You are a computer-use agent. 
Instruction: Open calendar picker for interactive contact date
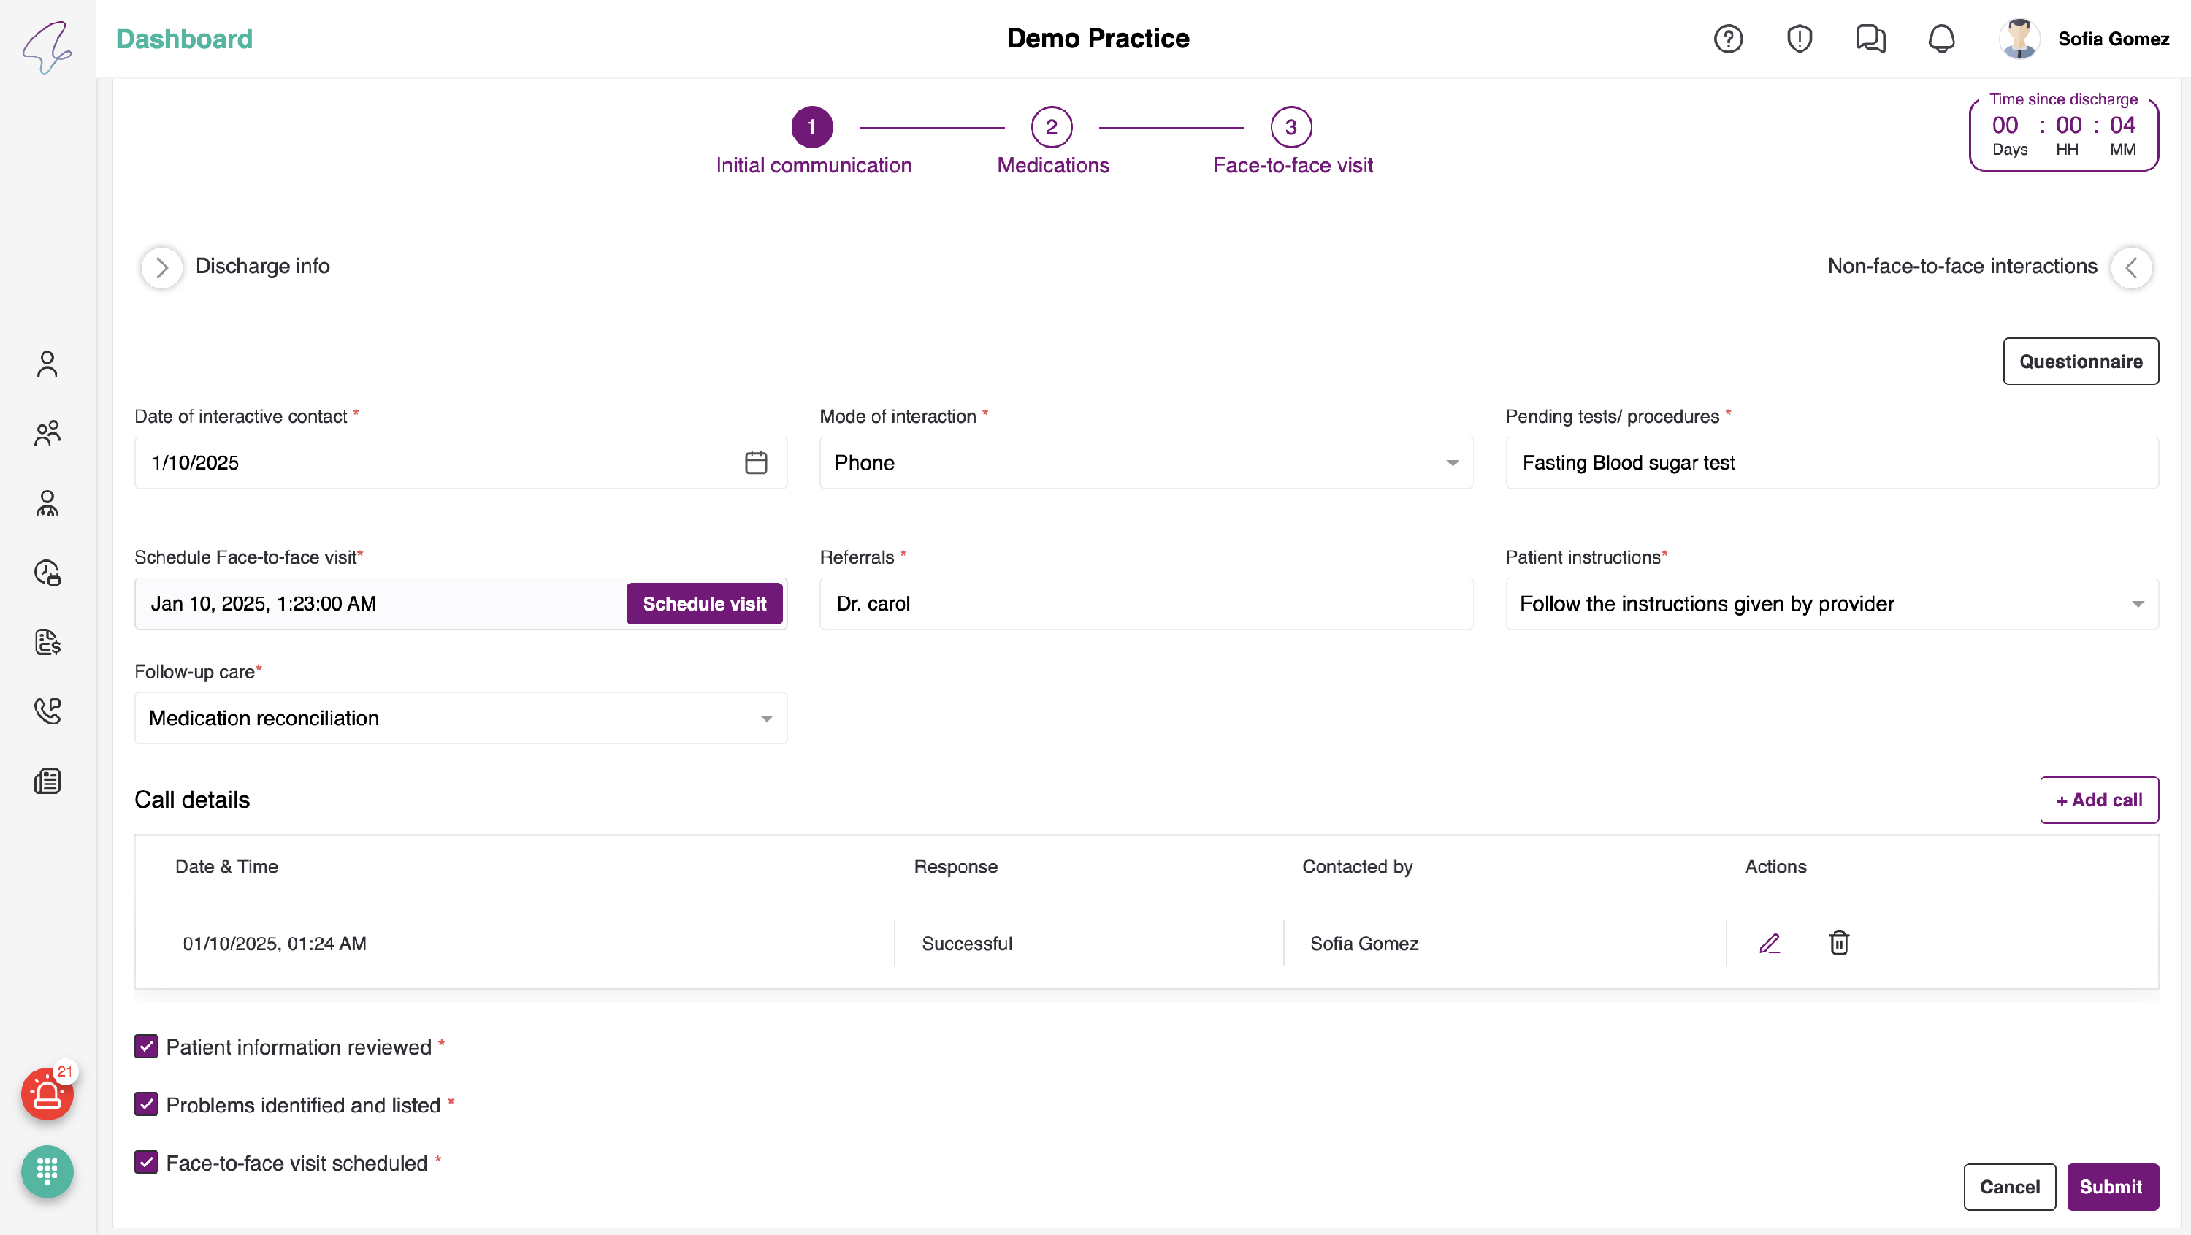(x=755, y=463)
